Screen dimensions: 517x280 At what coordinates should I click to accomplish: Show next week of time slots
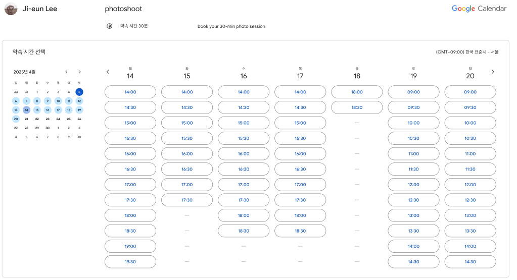click(493, 72)
